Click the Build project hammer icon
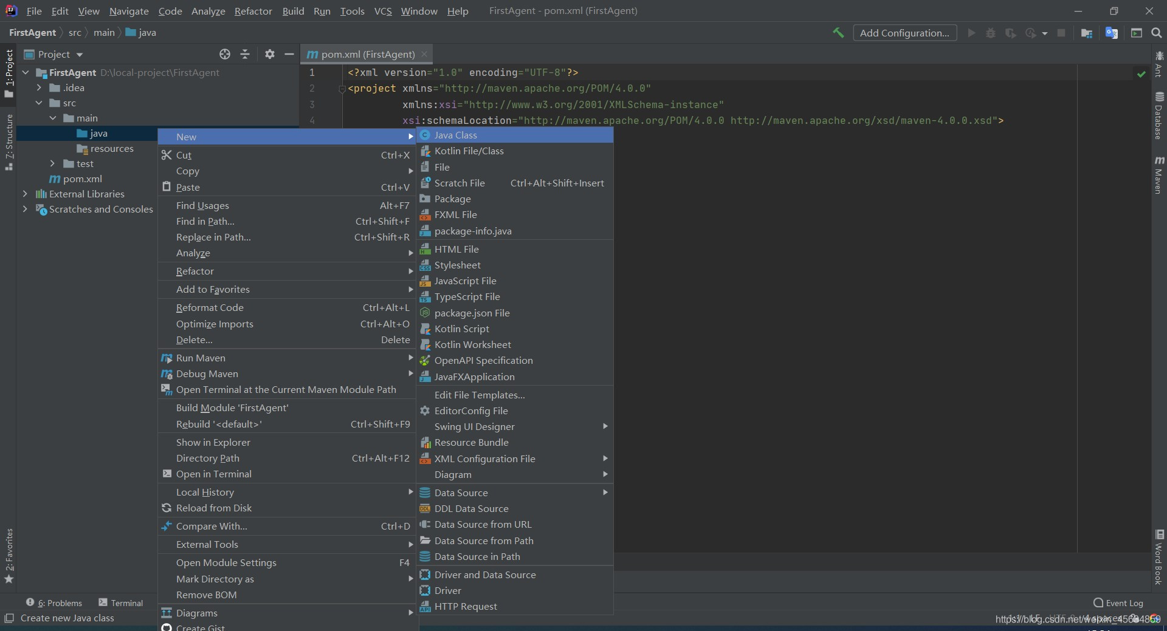The image size is (1167, 631). click(838, 33)
